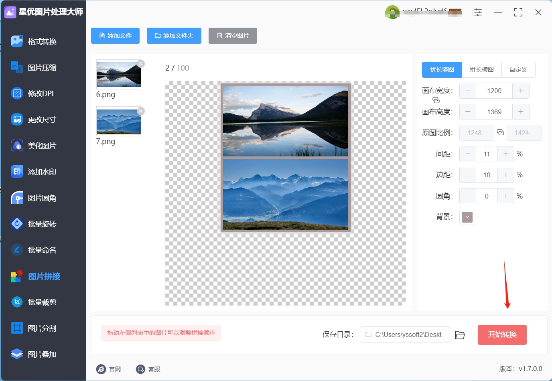Increase 画布高度 canvas height
The width and height of the screenshot is (552, 381).
tap(521, 112)
